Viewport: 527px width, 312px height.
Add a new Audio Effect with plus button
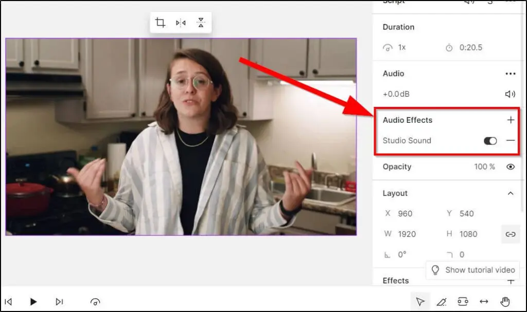coord(511,120)
